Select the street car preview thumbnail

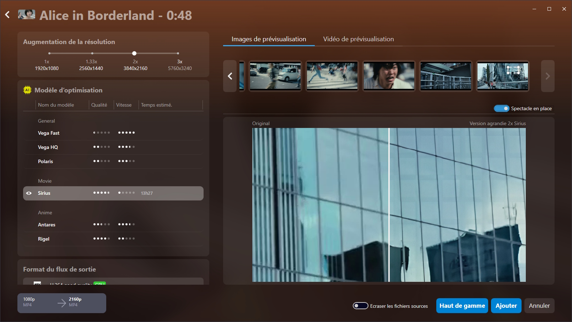click(x=275, y=76)
